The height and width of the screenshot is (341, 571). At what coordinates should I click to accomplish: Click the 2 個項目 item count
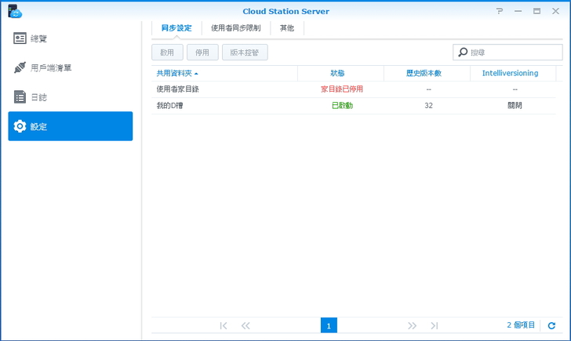[521, 325]
